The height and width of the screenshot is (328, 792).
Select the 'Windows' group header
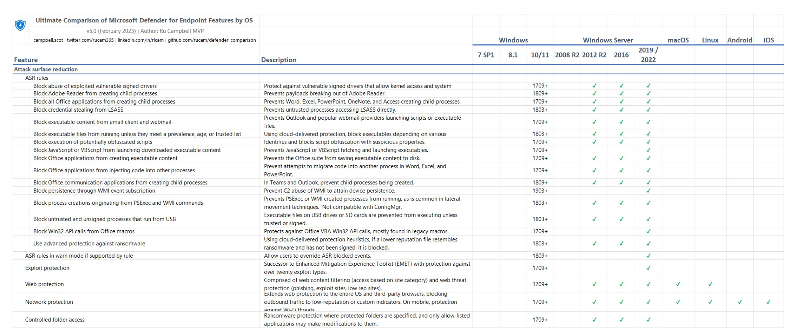pos(513,40)
